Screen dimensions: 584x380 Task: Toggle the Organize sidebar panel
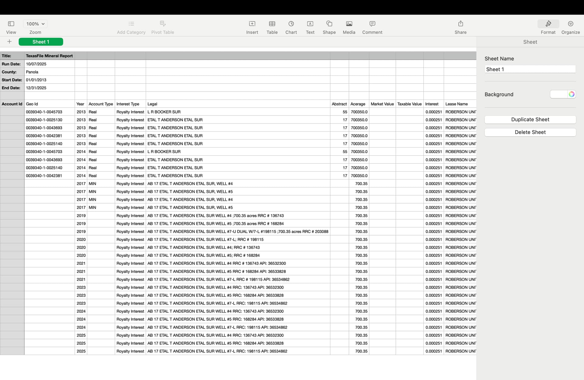coord(570,24)
